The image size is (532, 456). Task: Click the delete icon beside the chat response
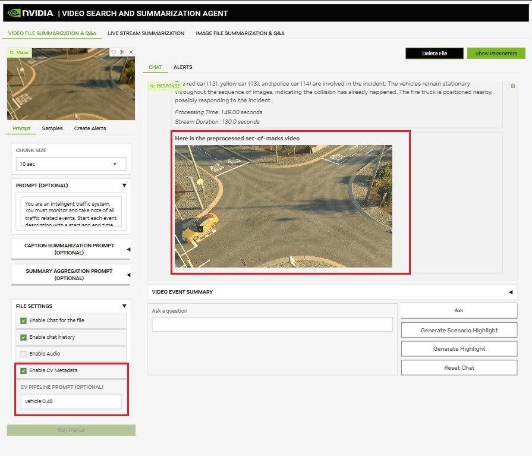513,85
